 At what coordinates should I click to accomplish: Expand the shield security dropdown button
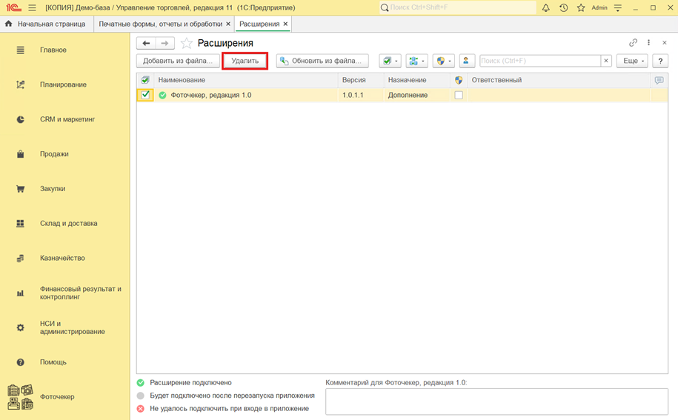click(444, 61)
